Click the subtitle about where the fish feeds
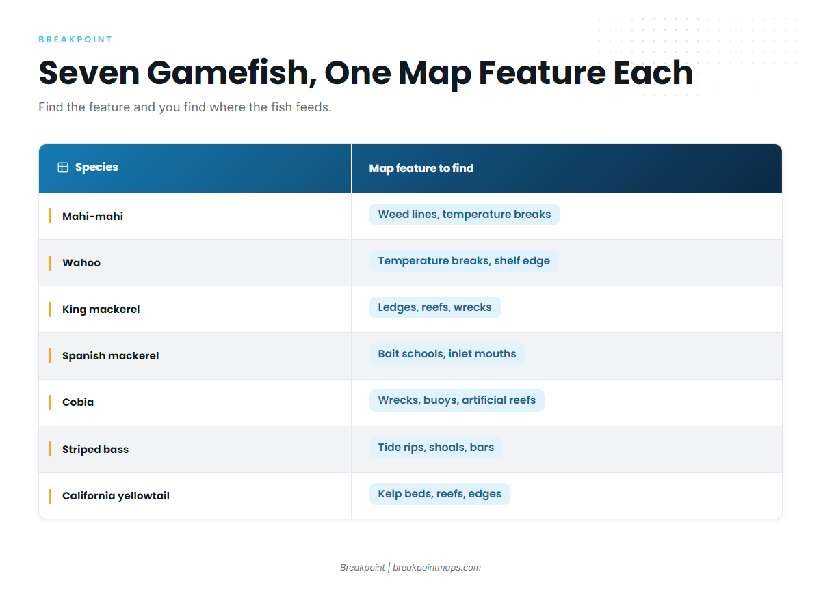Viewport: 821px width, 591px height. tap(185, 108)
